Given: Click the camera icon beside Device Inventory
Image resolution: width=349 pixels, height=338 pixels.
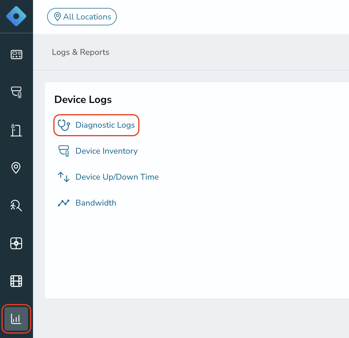Looking at the screenshot, I should click(64, 151).
